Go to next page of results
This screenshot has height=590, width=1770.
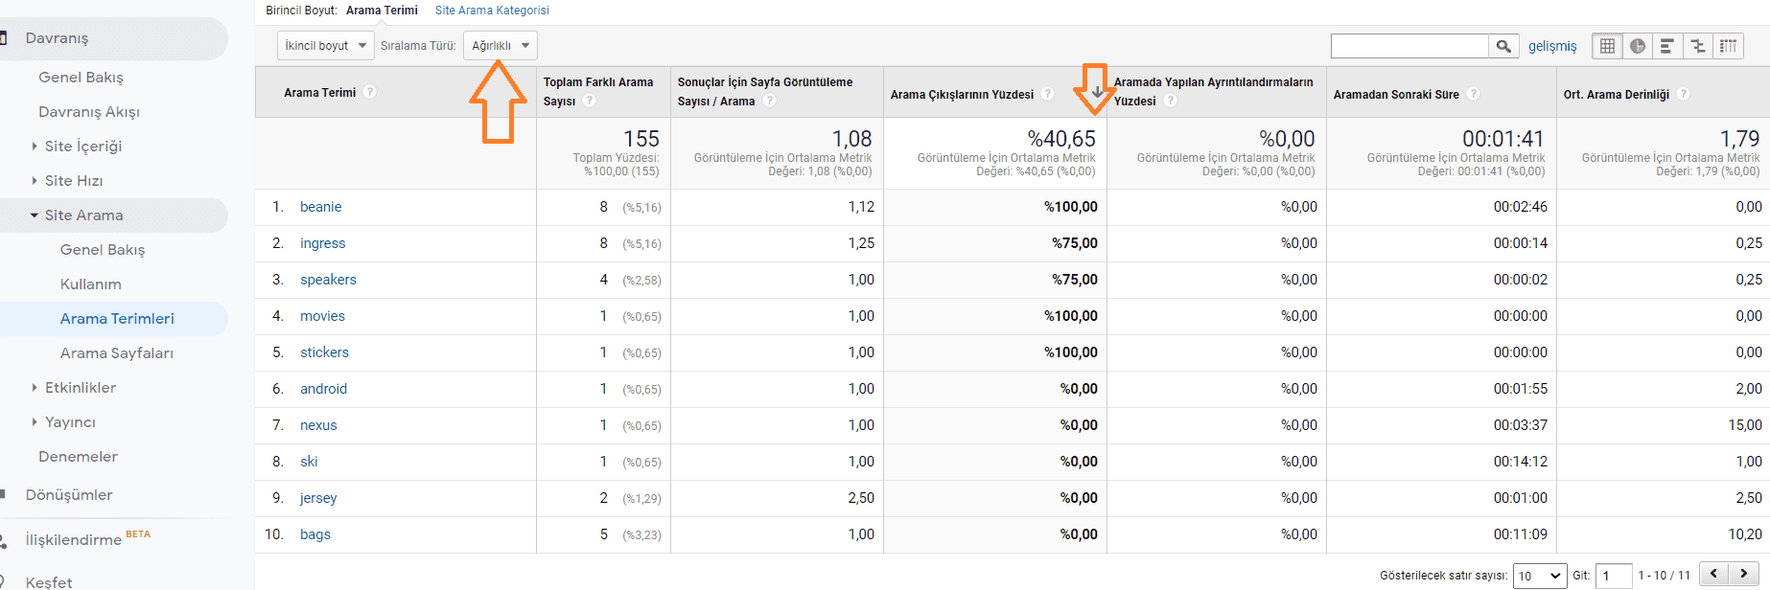click(x=1743, y=574)
